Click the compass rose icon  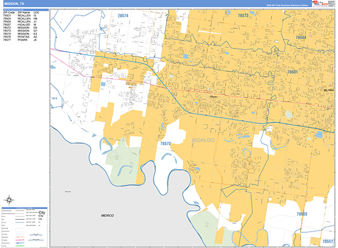[10, 199]
